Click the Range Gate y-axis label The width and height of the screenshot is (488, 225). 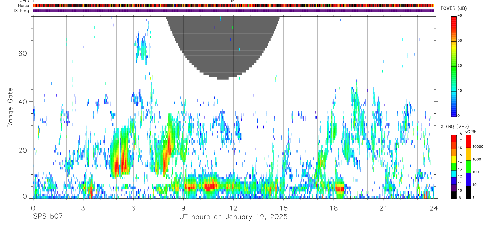click(x=10, y=108)
